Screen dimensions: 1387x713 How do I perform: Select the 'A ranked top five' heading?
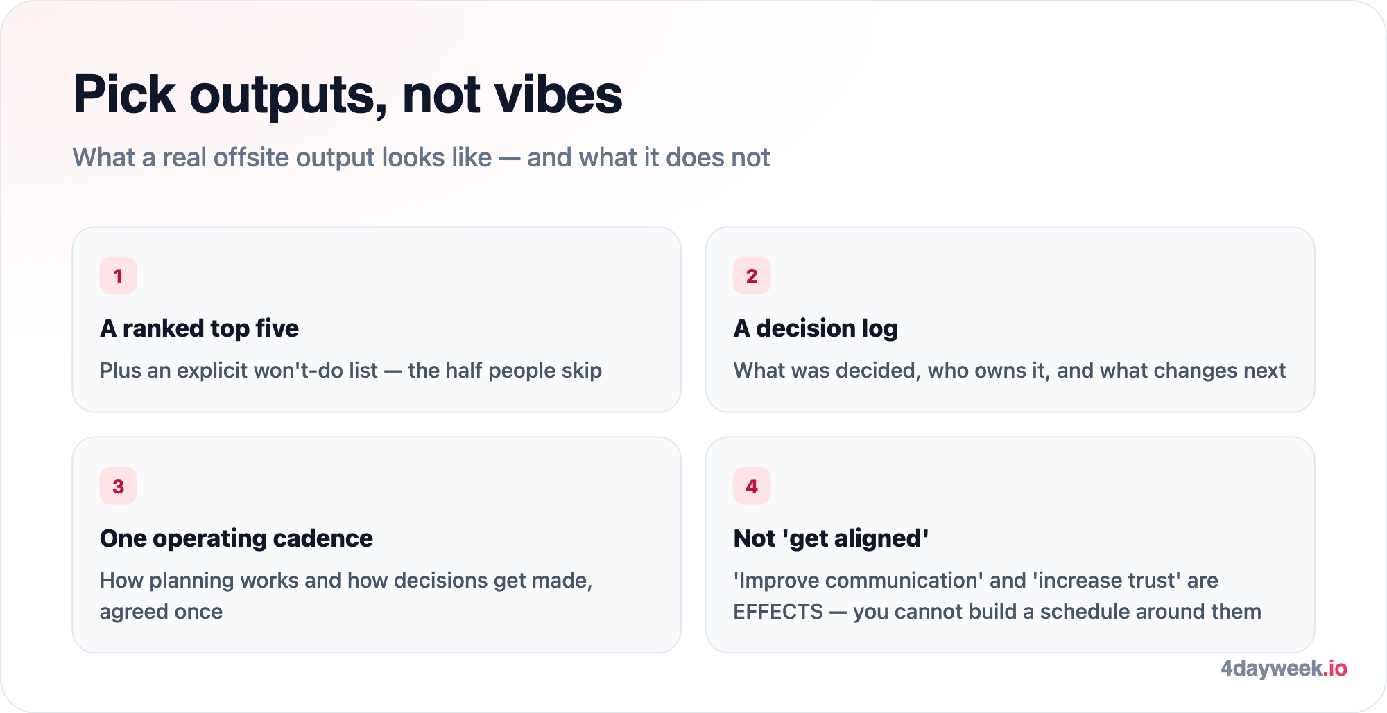pyautogui.click(x=199, y=328)
